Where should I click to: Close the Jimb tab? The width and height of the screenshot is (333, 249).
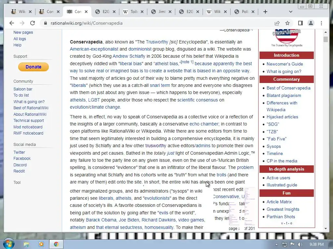coord(170,12)
